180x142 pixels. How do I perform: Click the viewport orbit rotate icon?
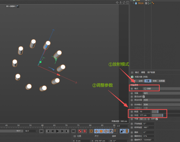point(124,2)
